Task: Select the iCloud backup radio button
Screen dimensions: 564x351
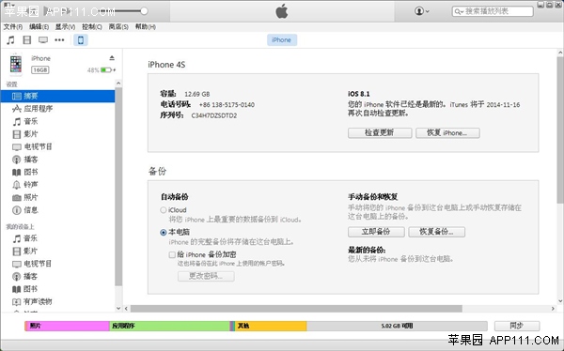Action: 164,210
